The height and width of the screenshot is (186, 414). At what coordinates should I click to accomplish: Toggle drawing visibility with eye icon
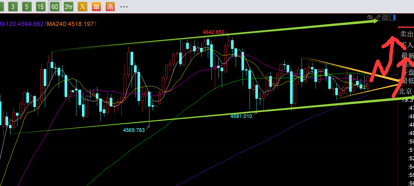pyautogui.click(x=370, y=17)
